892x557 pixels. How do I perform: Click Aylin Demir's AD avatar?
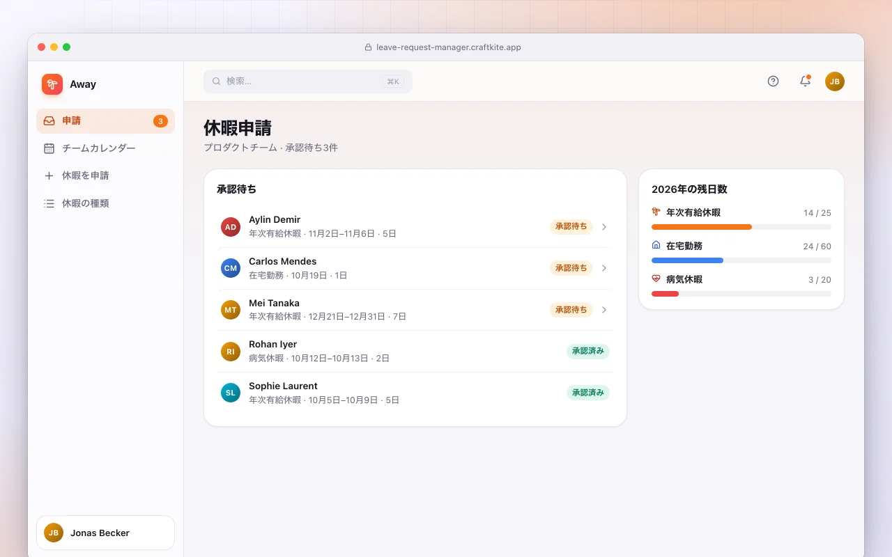tap(231, 227)
